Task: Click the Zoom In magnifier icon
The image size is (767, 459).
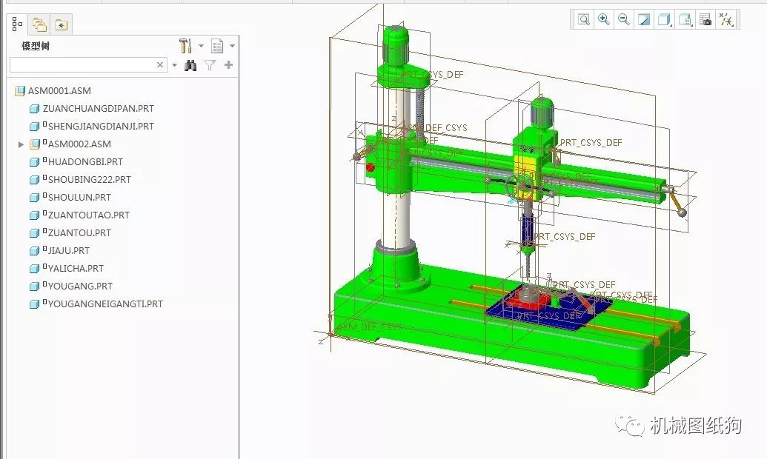Action: pyautogui.click(x=604, y=19)
